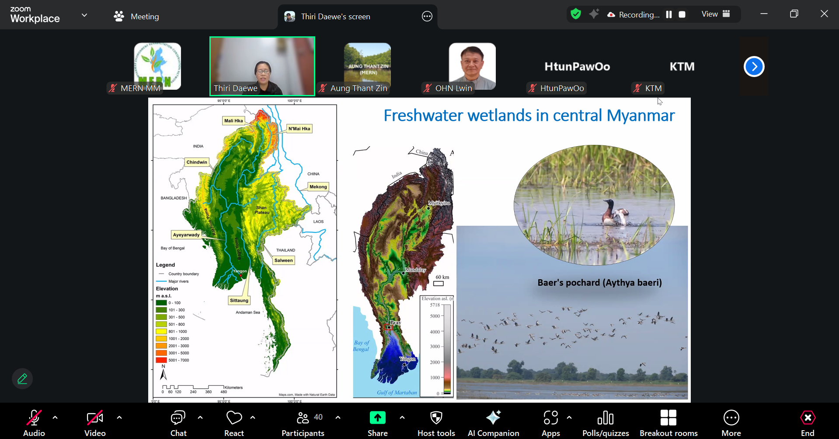Open the React emoji menu
This screenshot has width=839, height=439.
click(234, 423)
